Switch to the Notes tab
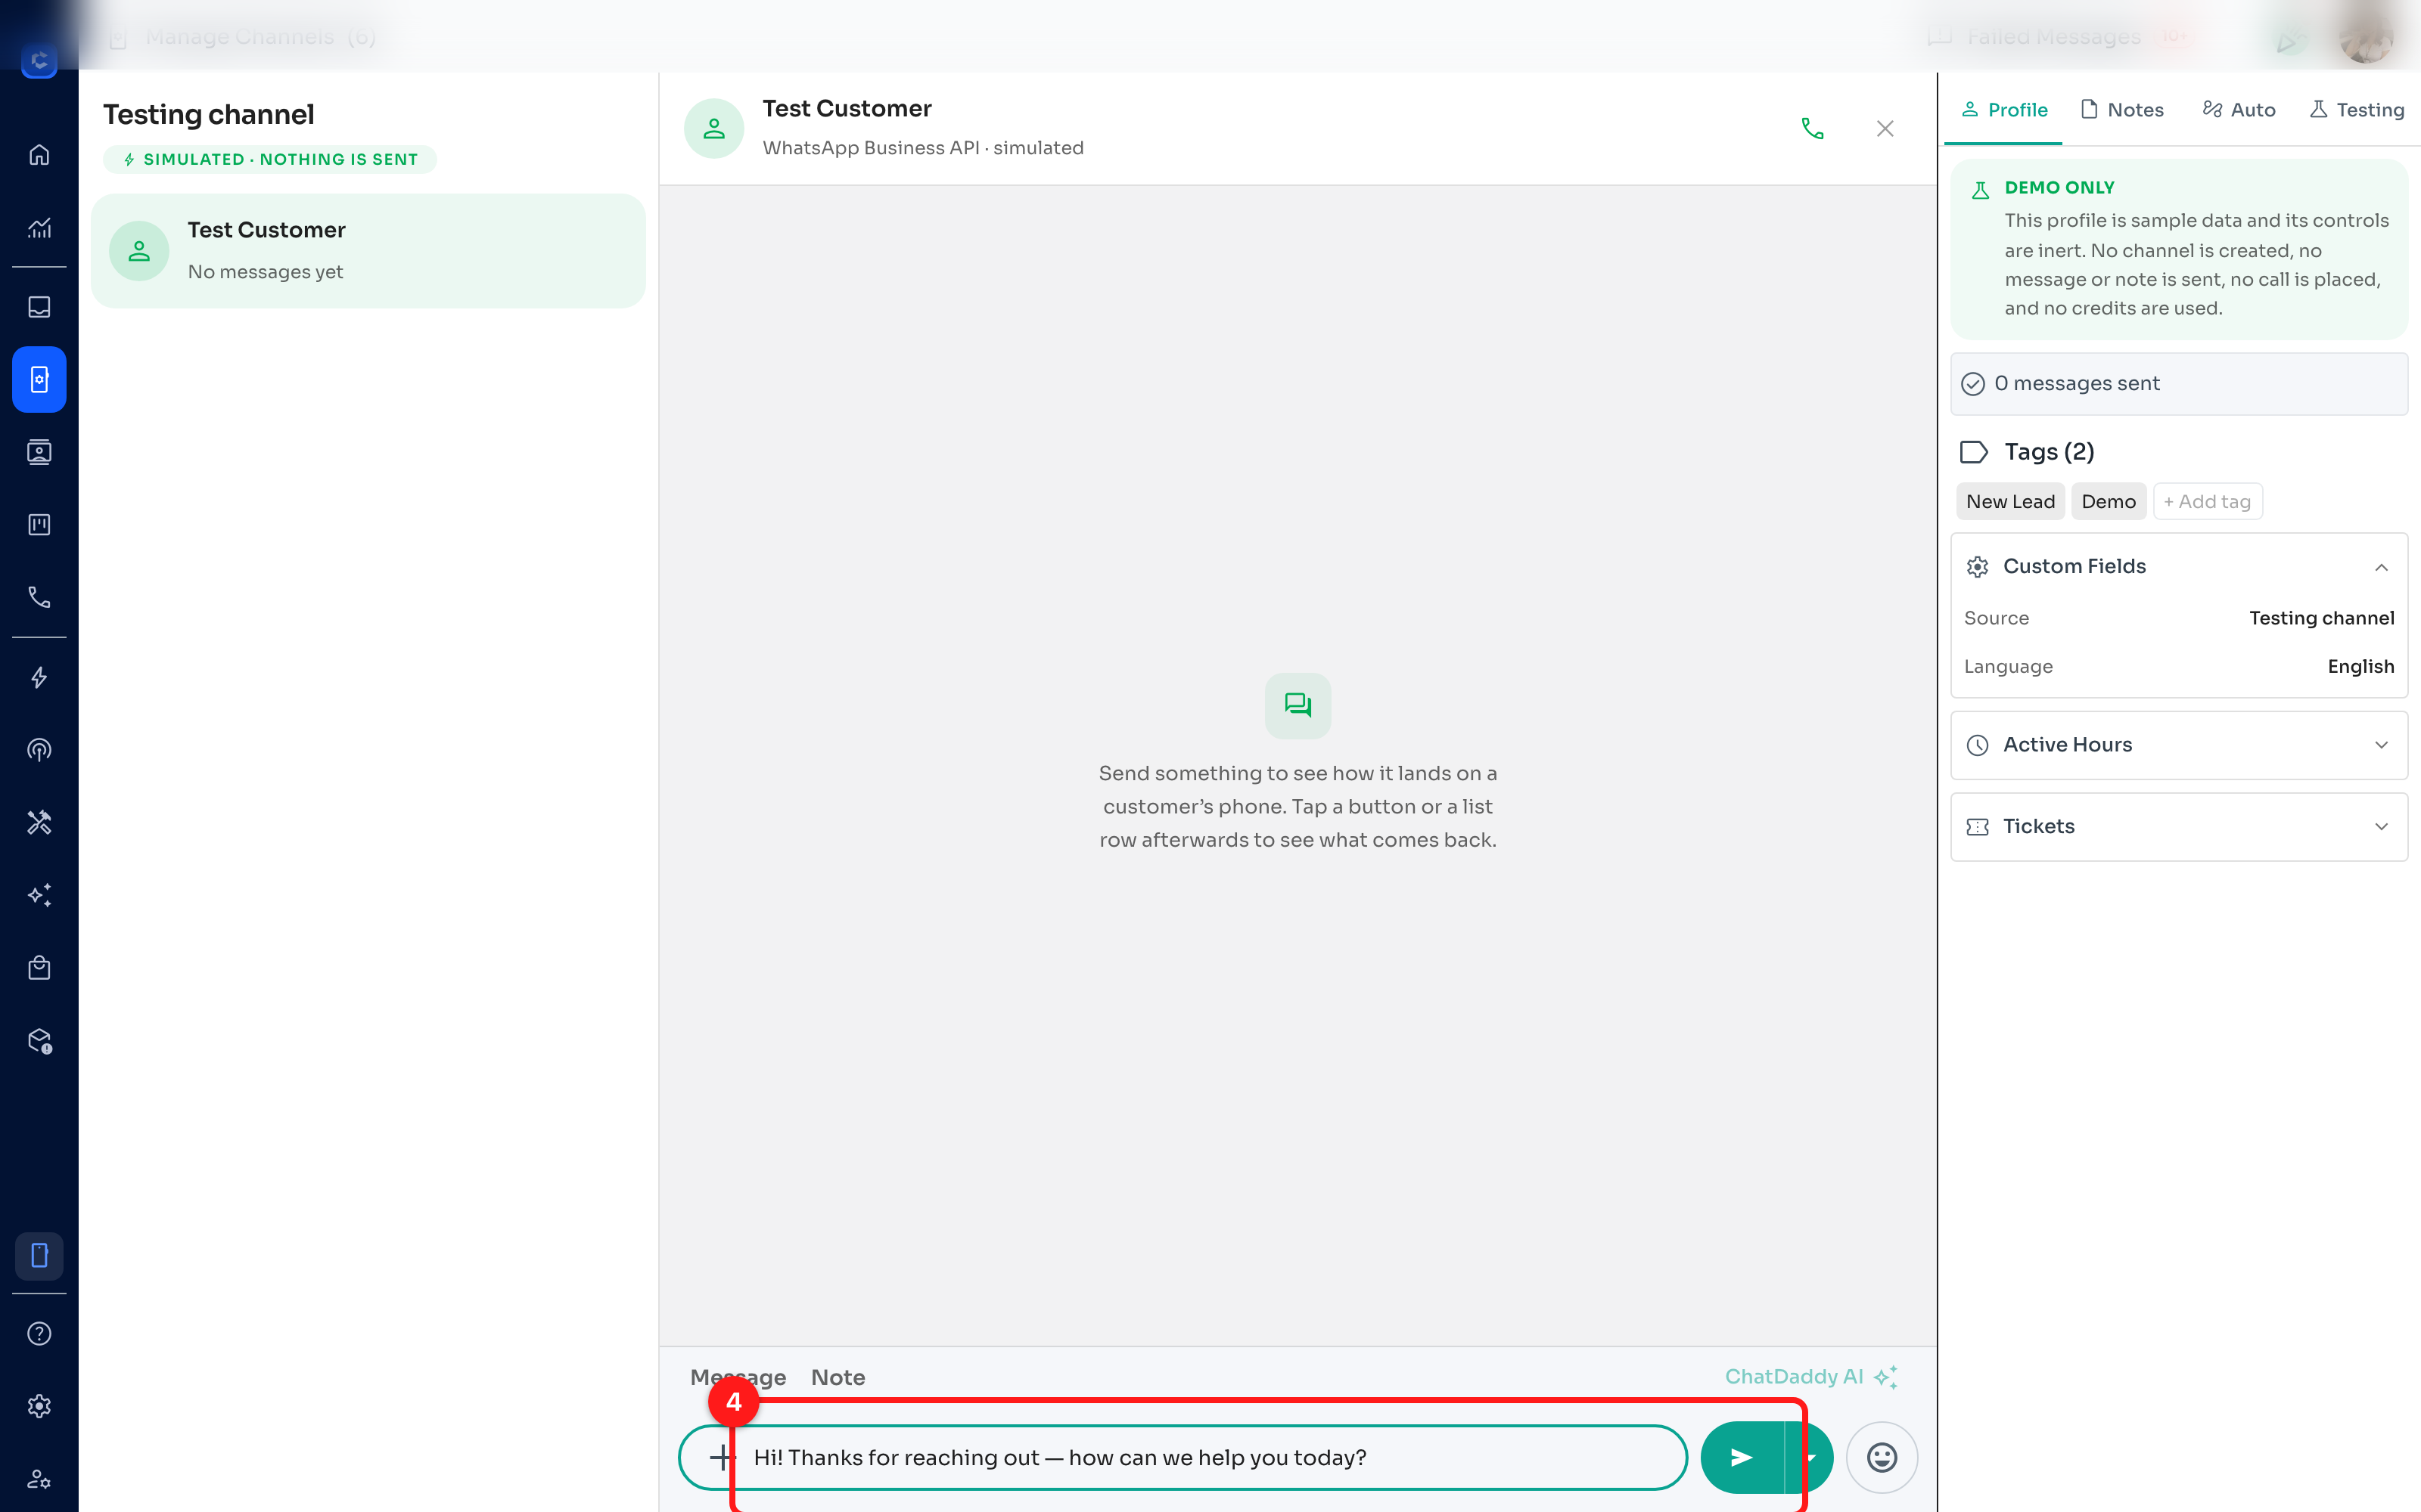Screen dimensions: 2421x1512 2122,110
